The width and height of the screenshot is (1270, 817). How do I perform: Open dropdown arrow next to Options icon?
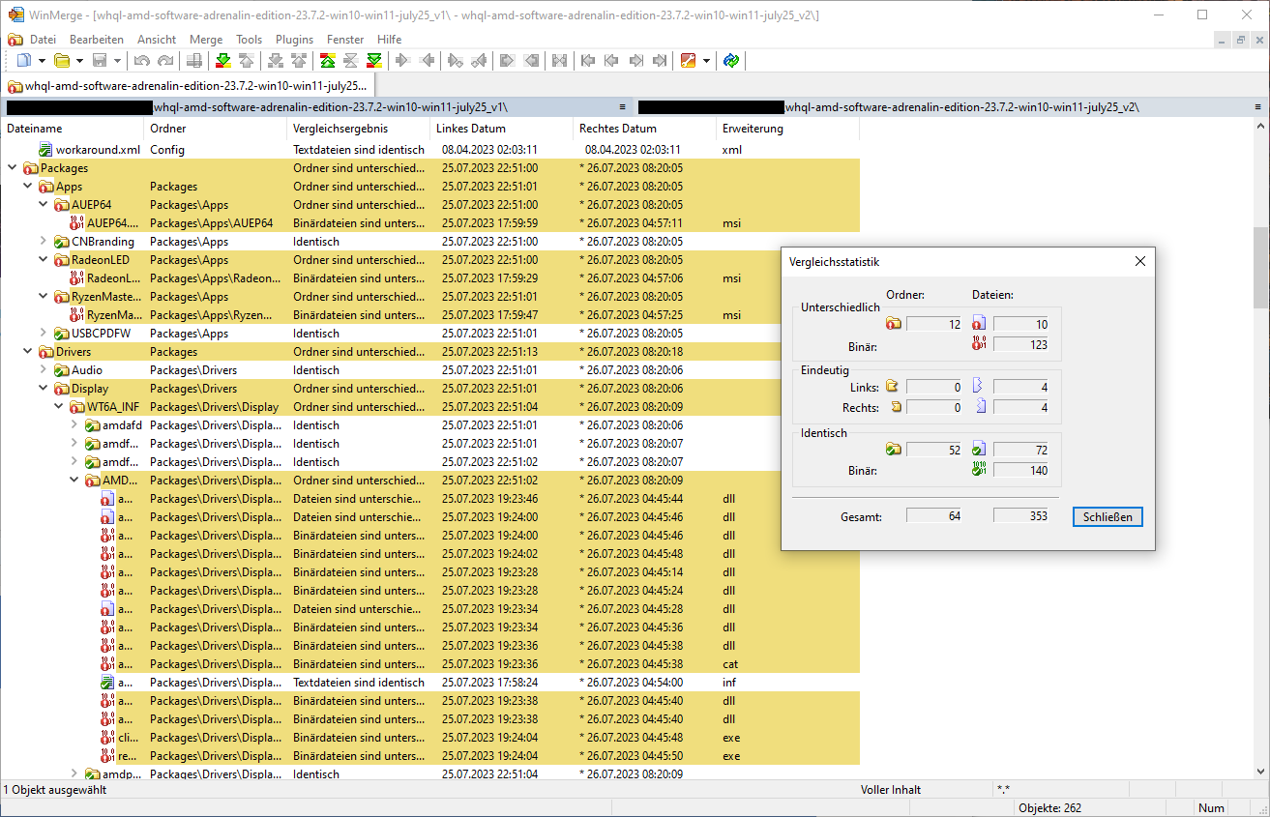click(706, 61)
